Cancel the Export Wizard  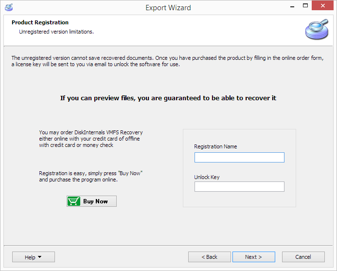coord(303,257)
